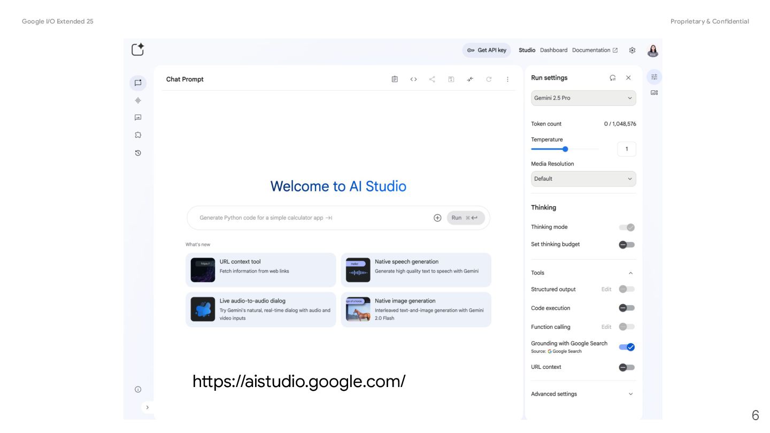770x433 pixels.
Task: Click the Chat Prompt title
Action: [185, 79]
